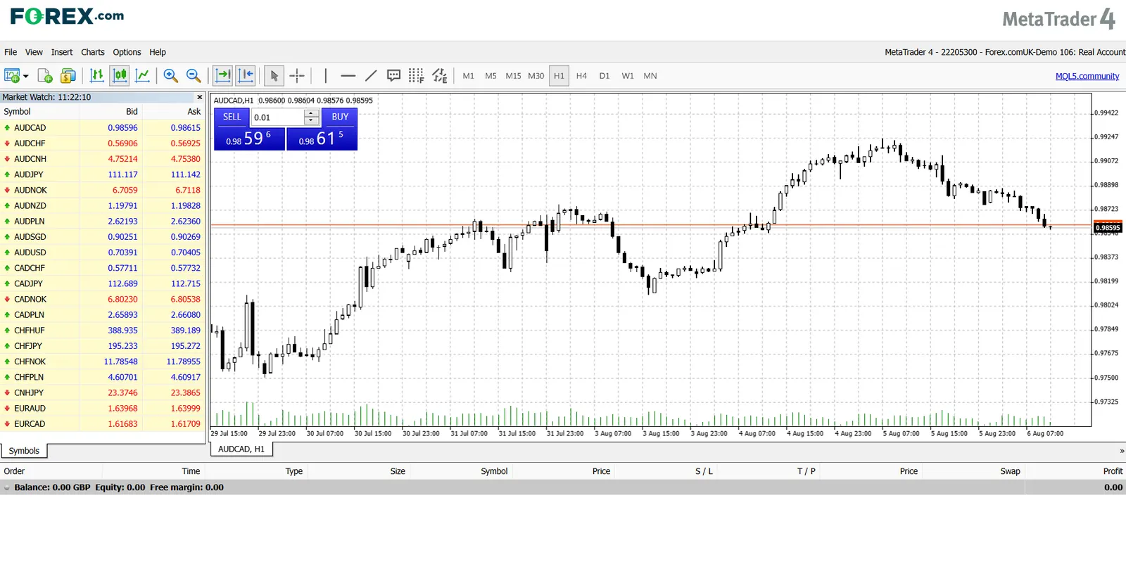Screen dimensions: 1126x576
Task: Select EURCAD symbol in Market Watch
Action: [x=30, y=424]
